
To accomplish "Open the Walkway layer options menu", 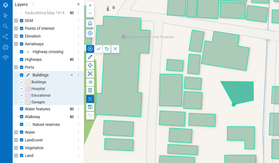I will tap(78, 117).
